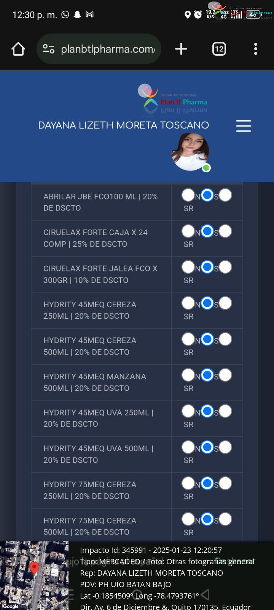The image size is (274, 610).
Task: Tap the Android back navigation triangle
Action: (205, 595)
